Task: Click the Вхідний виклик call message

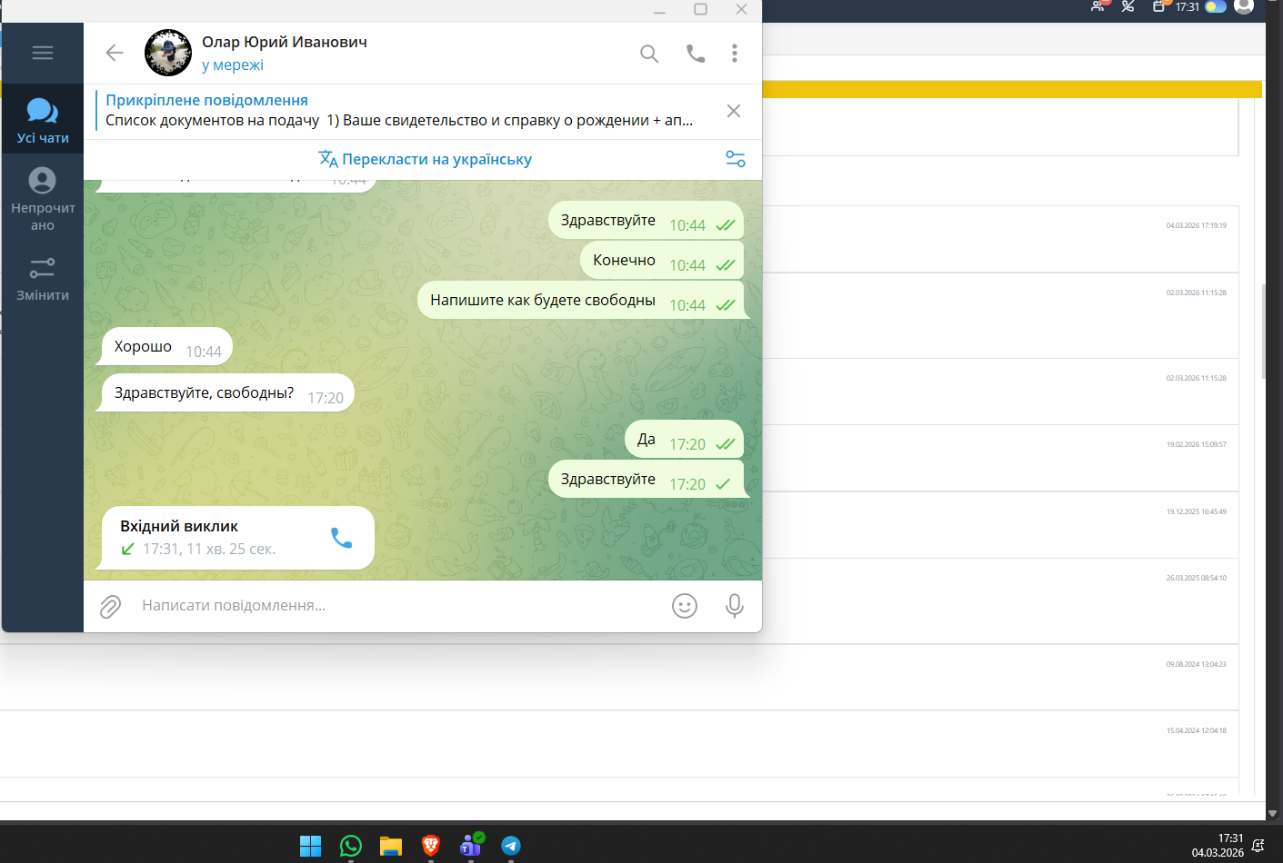Action: click(x=237, y=538)
